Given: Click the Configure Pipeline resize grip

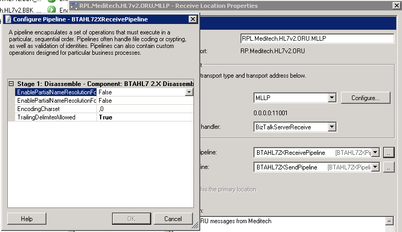Looking at the screenshot, I should click(x=195, y=226).
